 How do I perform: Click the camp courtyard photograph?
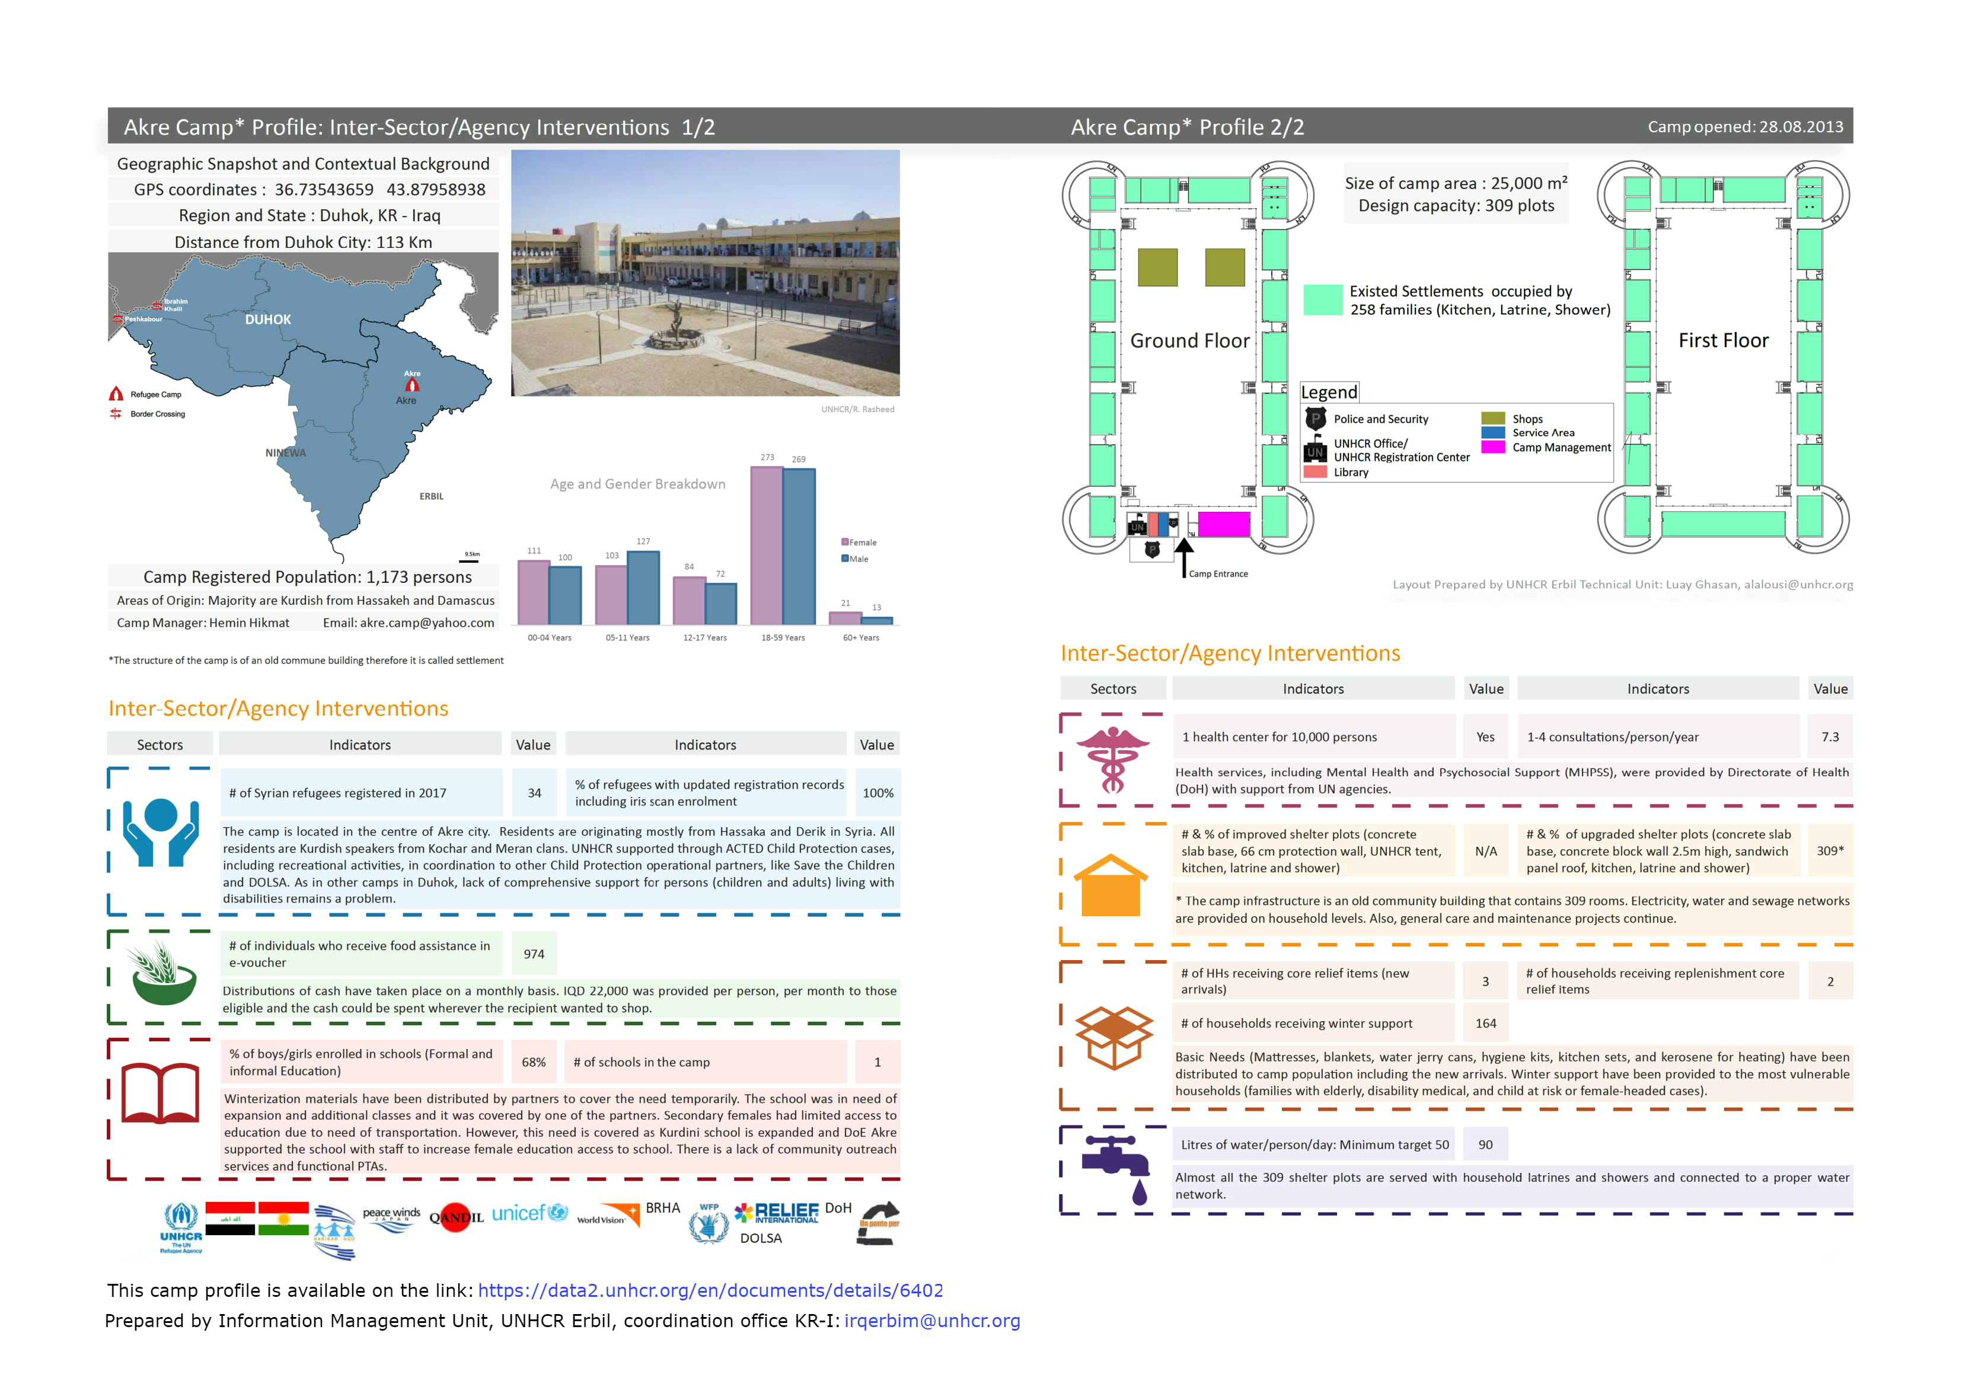click(x=705, y=273)
